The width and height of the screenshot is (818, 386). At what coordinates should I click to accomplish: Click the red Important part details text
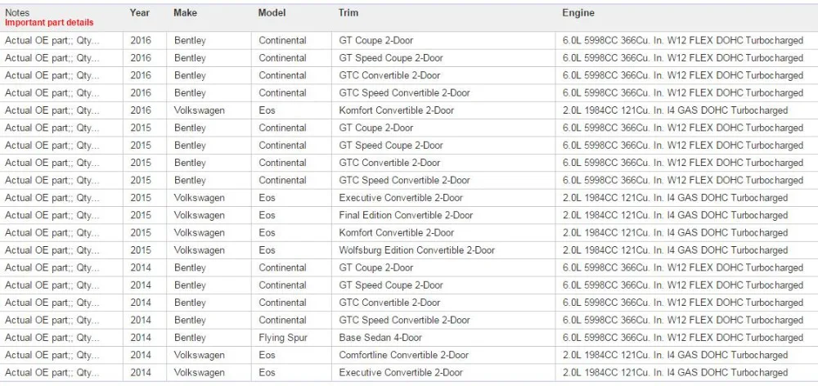pos(50,22)
